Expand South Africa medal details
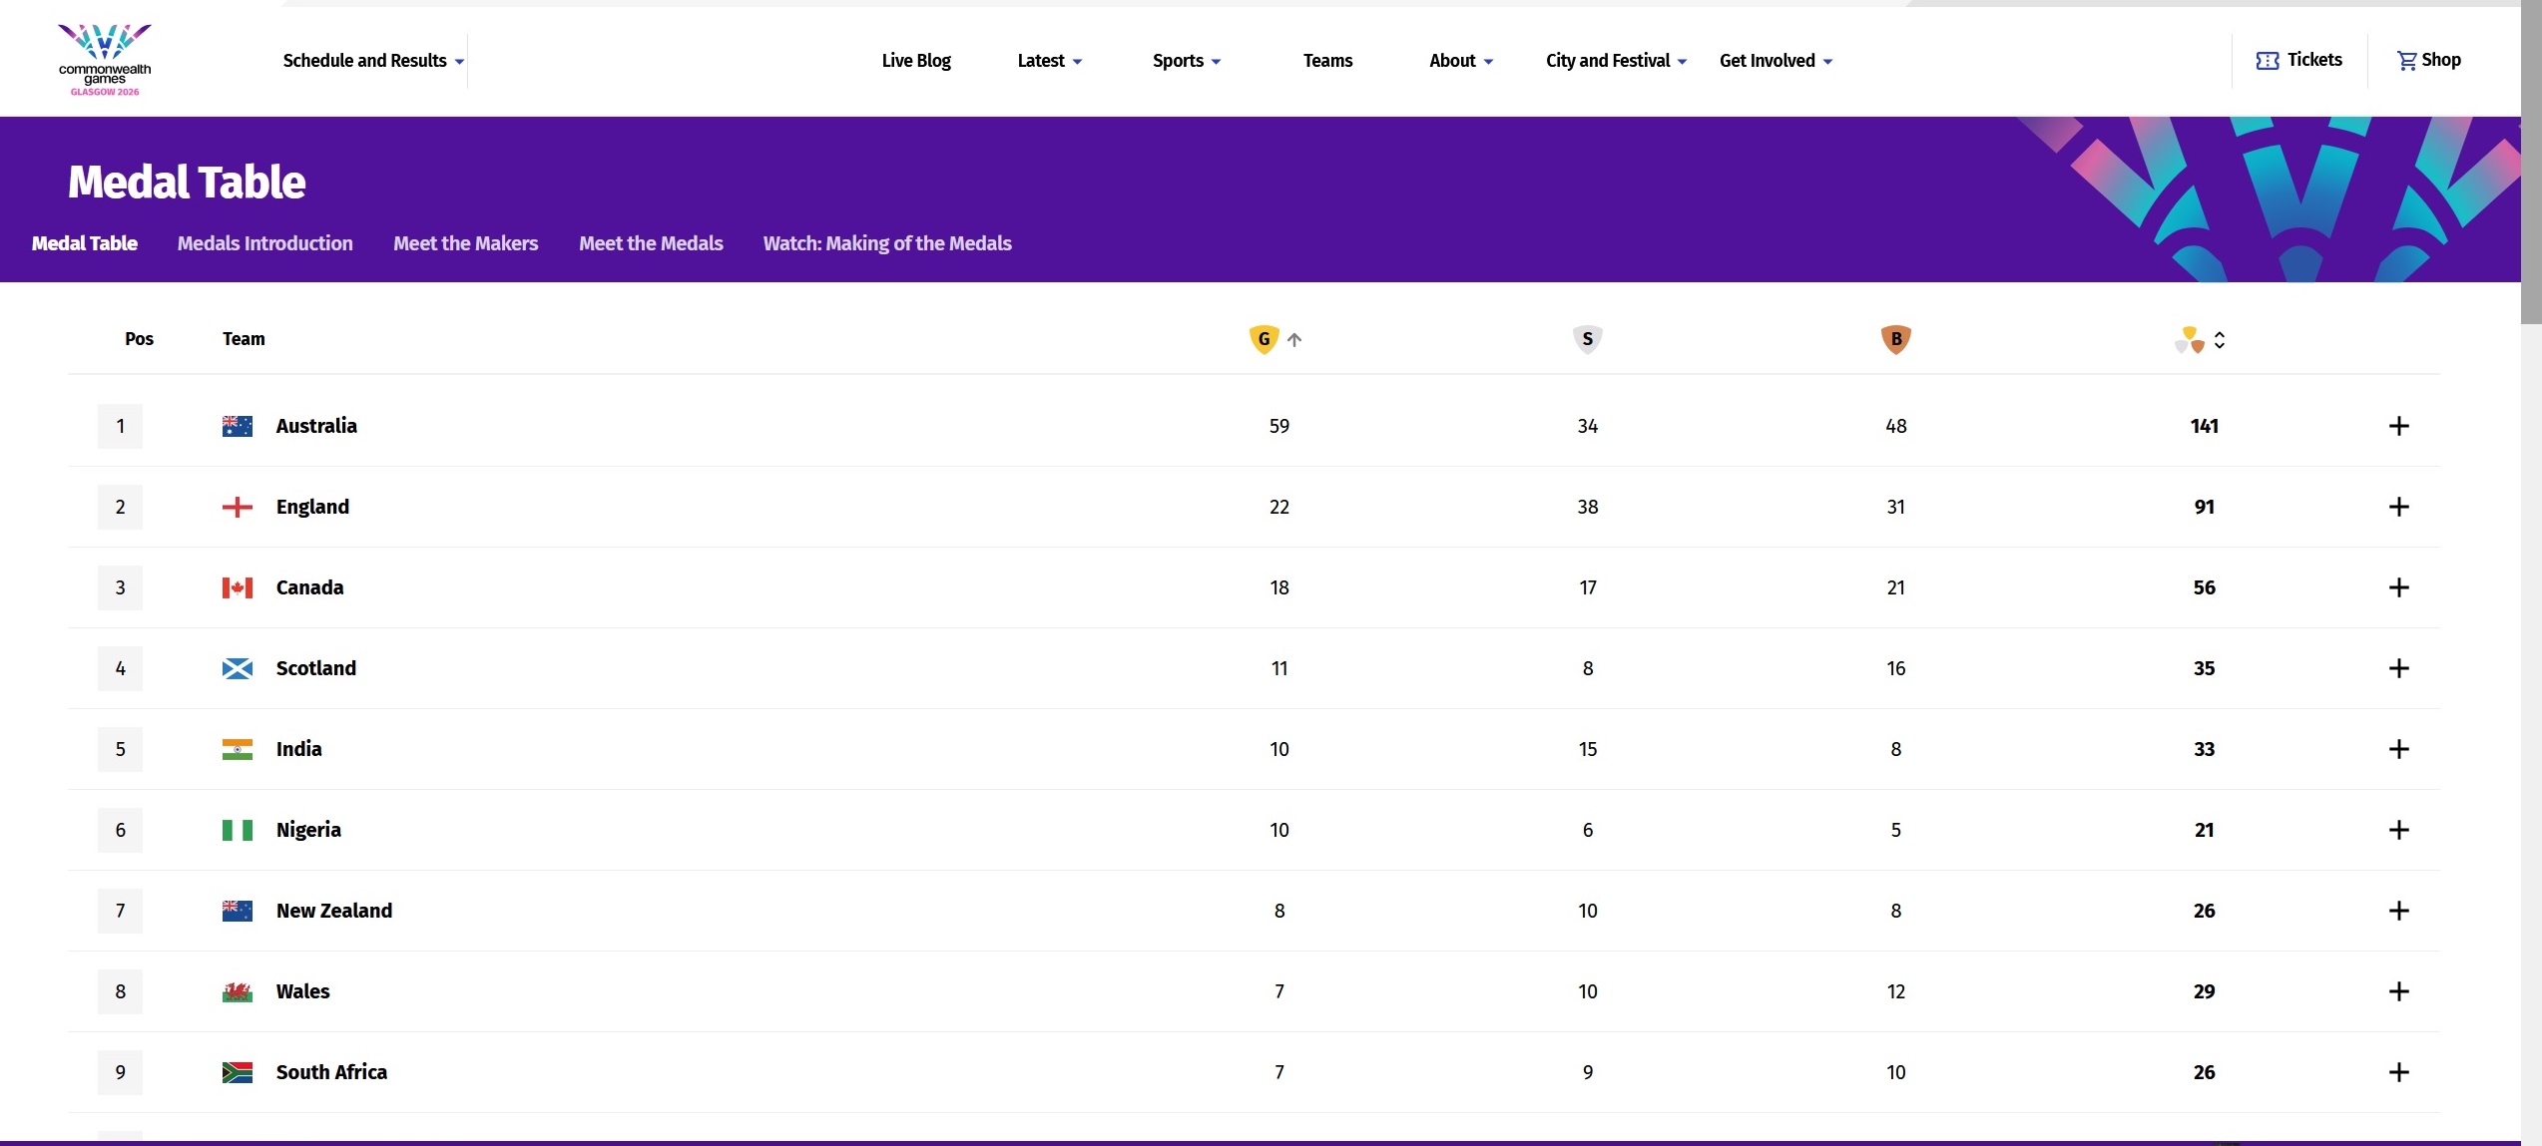 coord(2399,1072)
